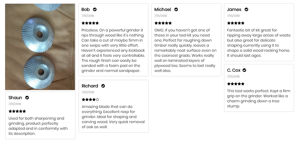The height and width of the screenshot is (146, 299).
Task: Click Richard's review text about amazing blade
Action: [113, 117]
